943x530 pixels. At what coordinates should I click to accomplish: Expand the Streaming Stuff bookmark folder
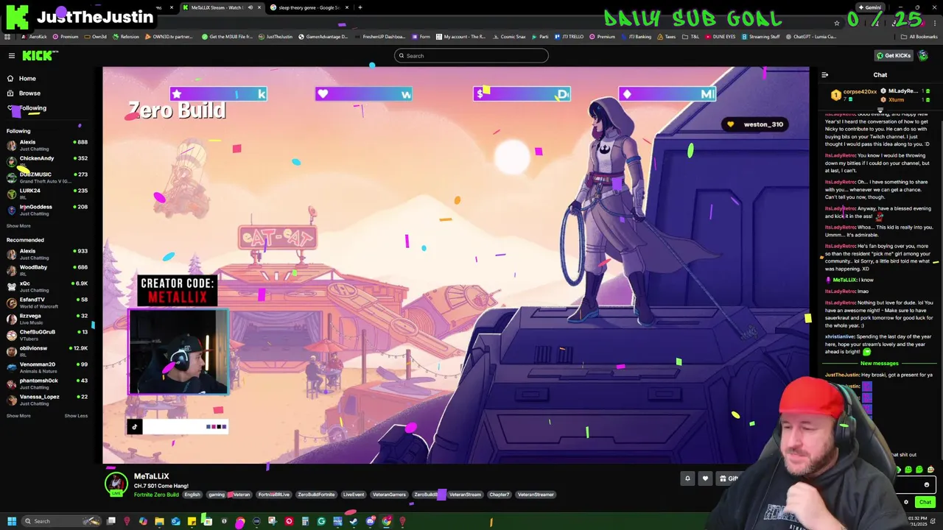point(761,36)
